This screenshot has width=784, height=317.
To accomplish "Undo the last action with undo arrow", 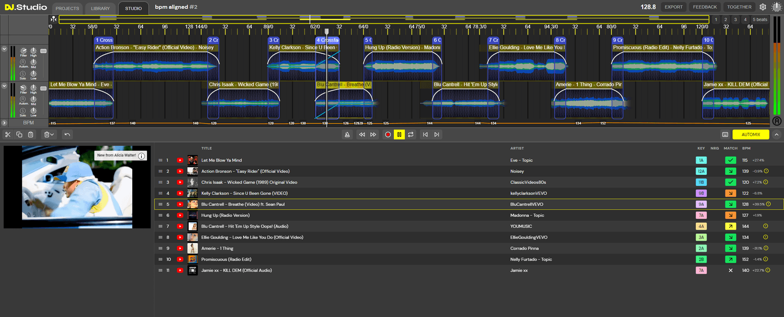I will [67, 135].
